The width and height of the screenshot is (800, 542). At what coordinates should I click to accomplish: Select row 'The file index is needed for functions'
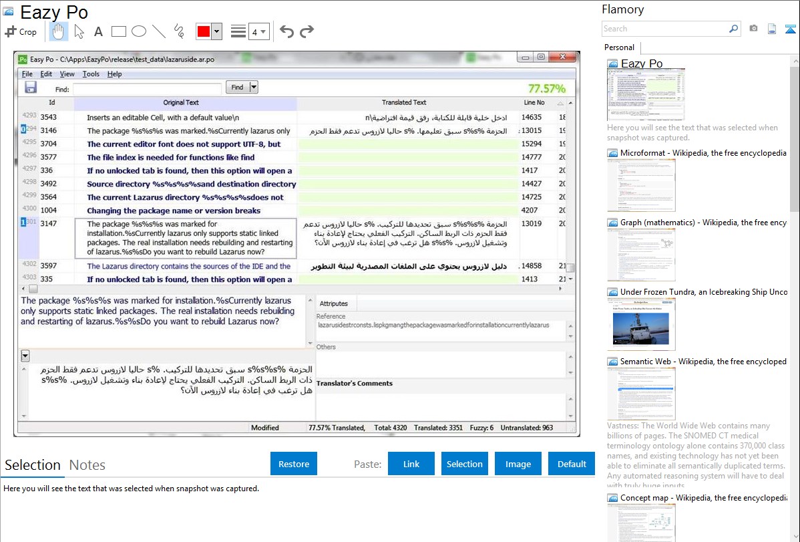point(293,157)
